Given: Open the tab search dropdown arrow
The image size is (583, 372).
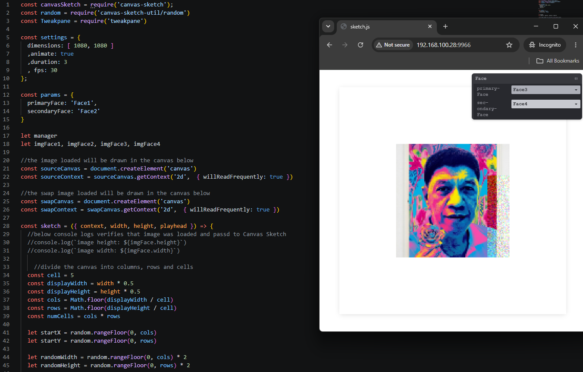Looking at the screenshot, I should coord(328,26).
